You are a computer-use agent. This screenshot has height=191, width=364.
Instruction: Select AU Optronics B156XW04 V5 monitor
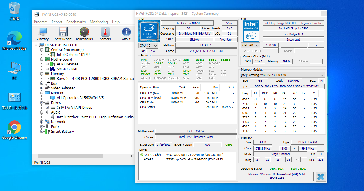click(x=80, y=98)
